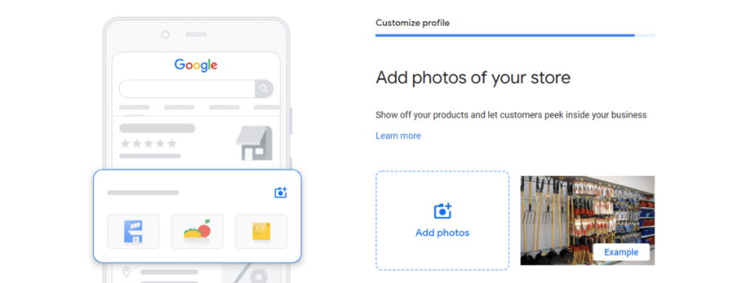
Task: Click the phone speaker slot at top
Action: point(196,35)
